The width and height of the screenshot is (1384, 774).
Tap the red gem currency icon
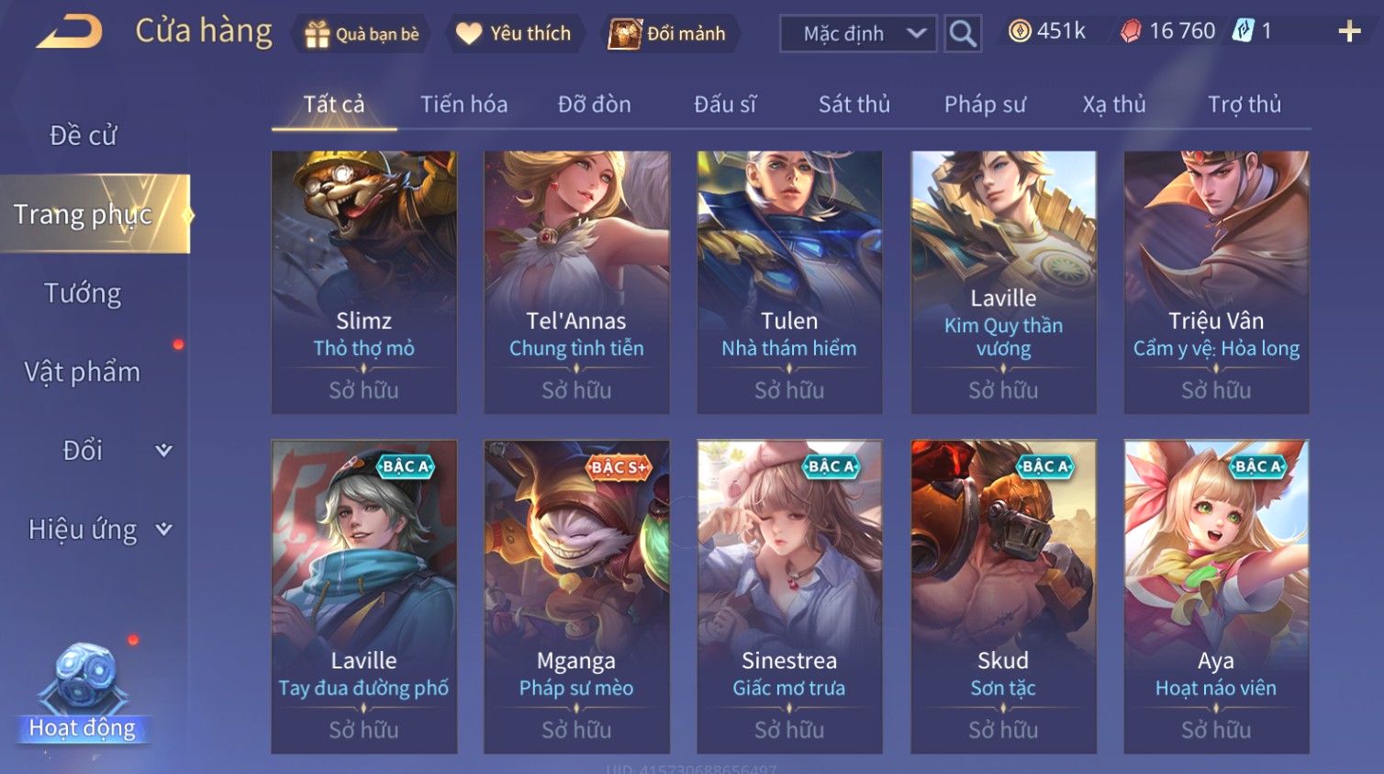(1131, 31)
